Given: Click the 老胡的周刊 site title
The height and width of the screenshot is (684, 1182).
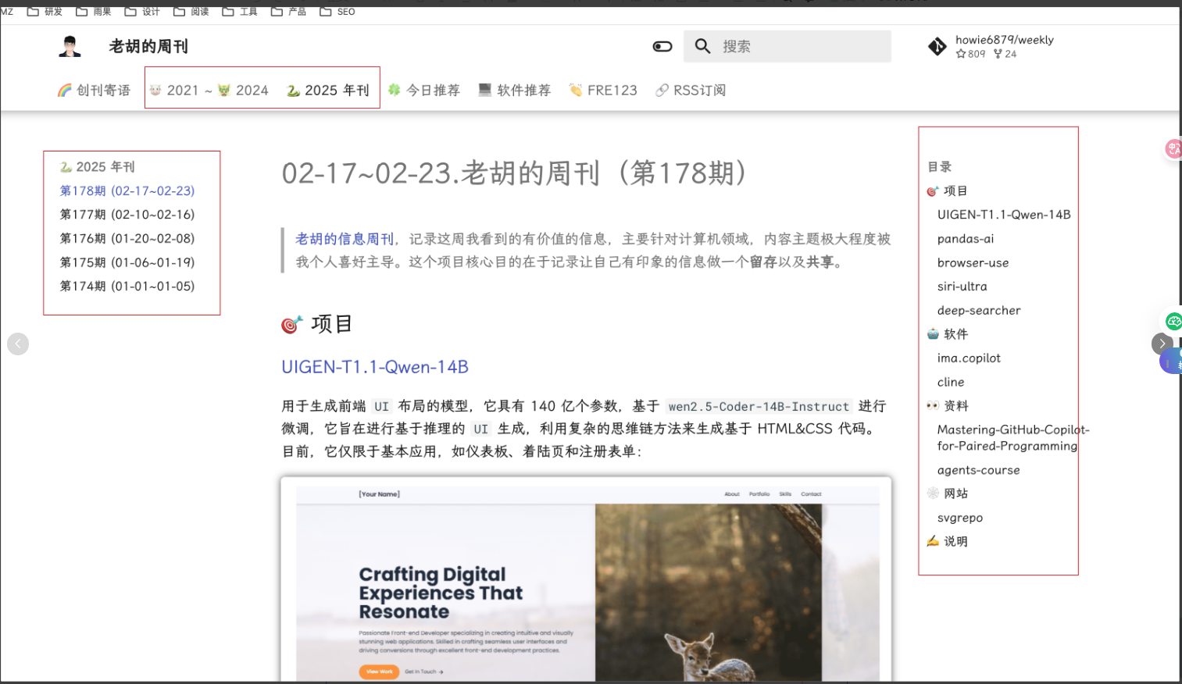Looking at the screenshot, I should (x=148, y=47).
